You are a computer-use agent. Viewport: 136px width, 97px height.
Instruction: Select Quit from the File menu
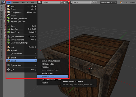tap(22, 70)
